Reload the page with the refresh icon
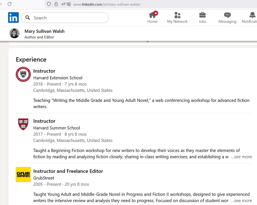This screenshot has width=257, height=205. [10, 4]
